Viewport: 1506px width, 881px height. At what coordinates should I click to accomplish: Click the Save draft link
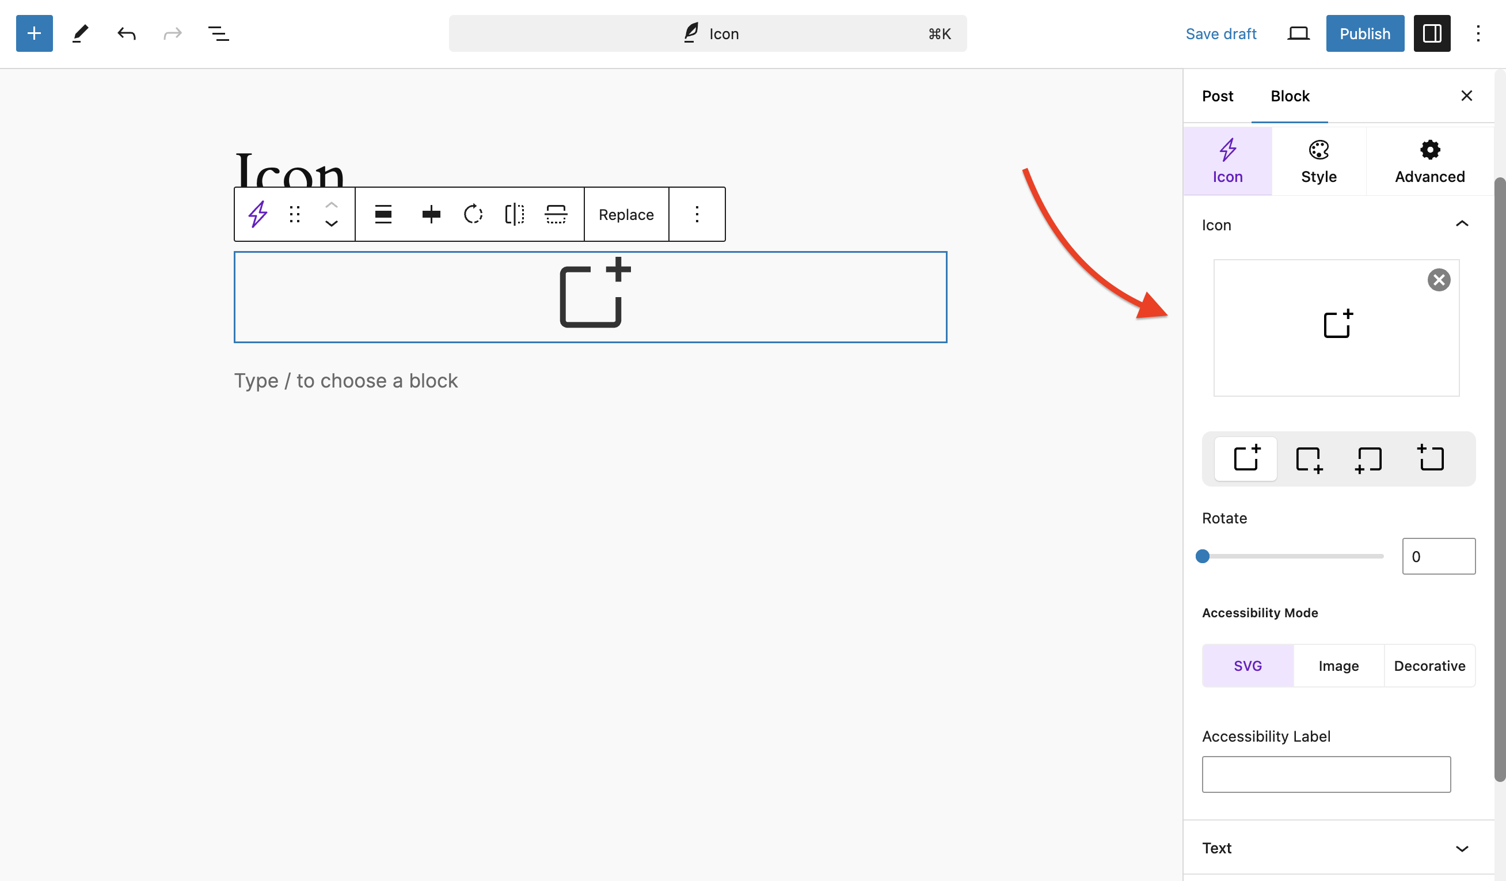pyautogui.click(x=1220, y=33)
